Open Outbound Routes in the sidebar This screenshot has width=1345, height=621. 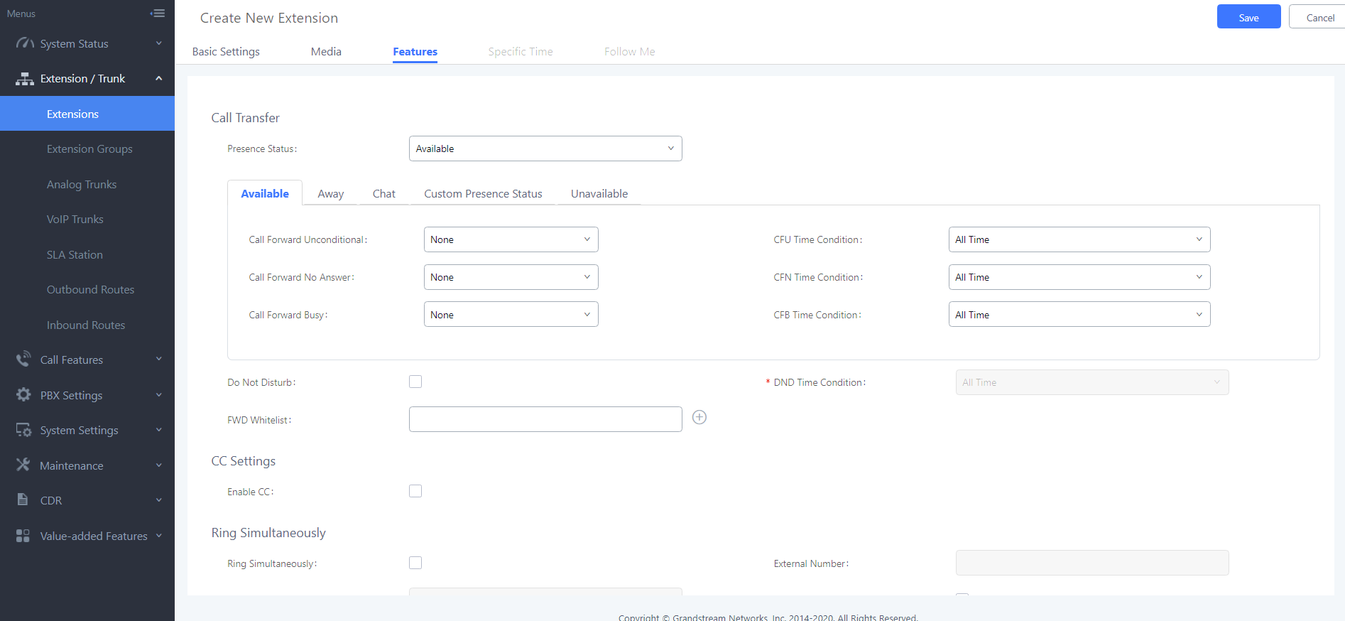pyautogui.click(x=90, y=290)
